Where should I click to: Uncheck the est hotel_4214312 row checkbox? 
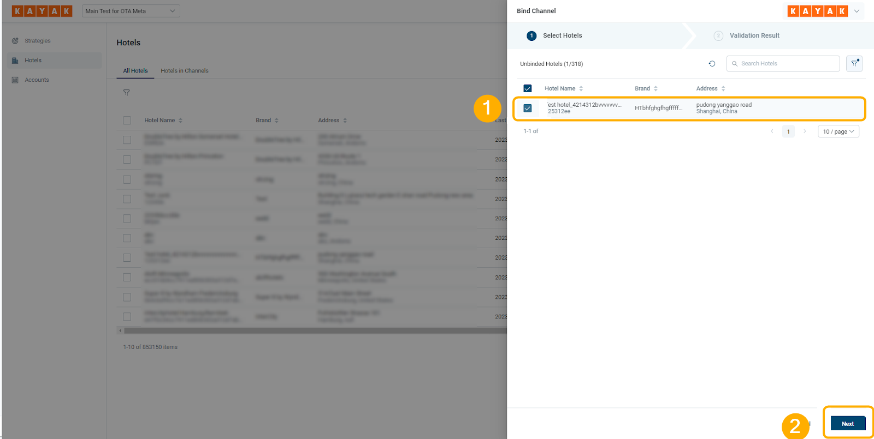coord(528,108)
